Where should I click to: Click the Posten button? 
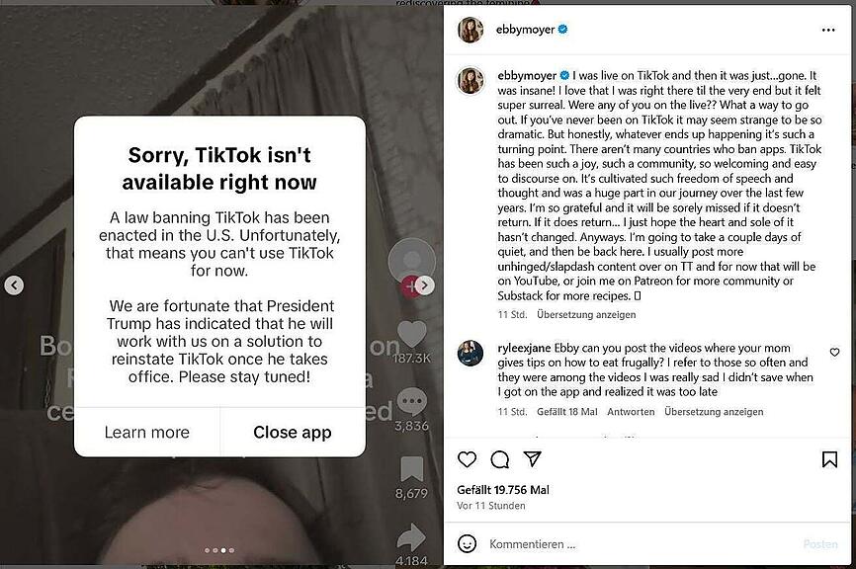click(x=820, y=544)
